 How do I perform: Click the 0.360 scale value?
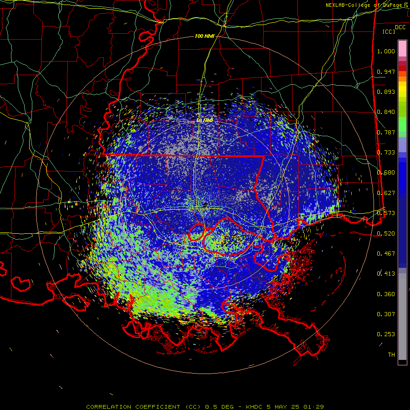click(386, 294)
